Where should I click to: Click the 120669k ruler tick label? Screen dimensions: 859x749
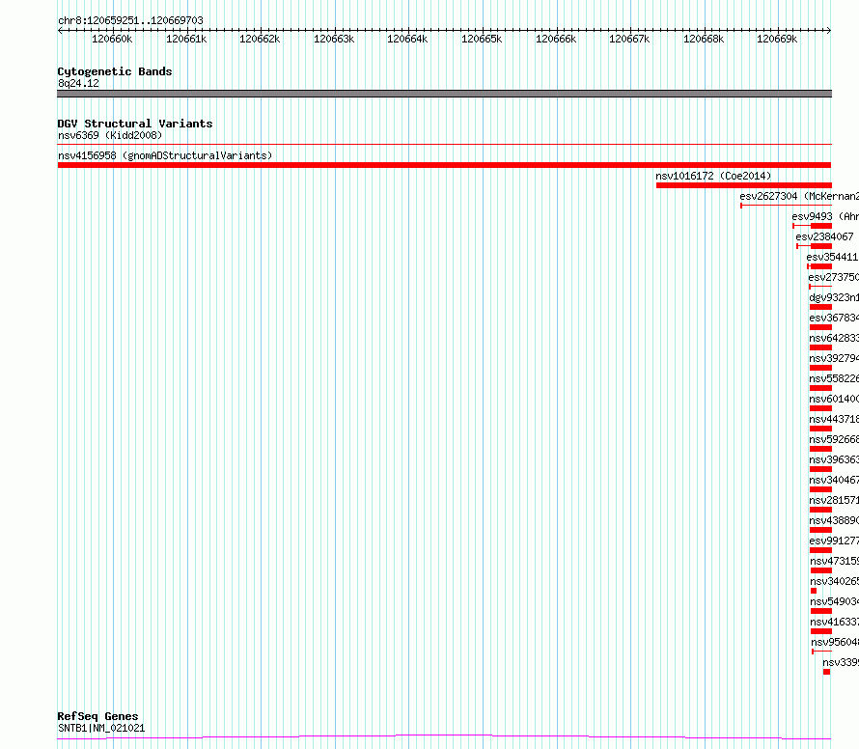(x=777, y=39)
